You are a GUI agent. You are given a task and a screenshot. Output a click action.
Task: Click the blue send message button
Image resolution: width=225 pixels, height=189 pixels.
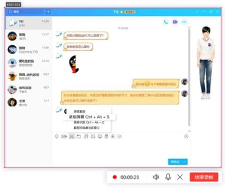click(175, 162)
